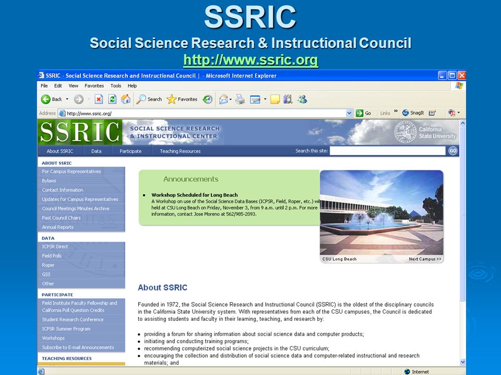This screenshot has height=375, width=501.
Task: Open the Roper data link
Action: tap(48, 265)
